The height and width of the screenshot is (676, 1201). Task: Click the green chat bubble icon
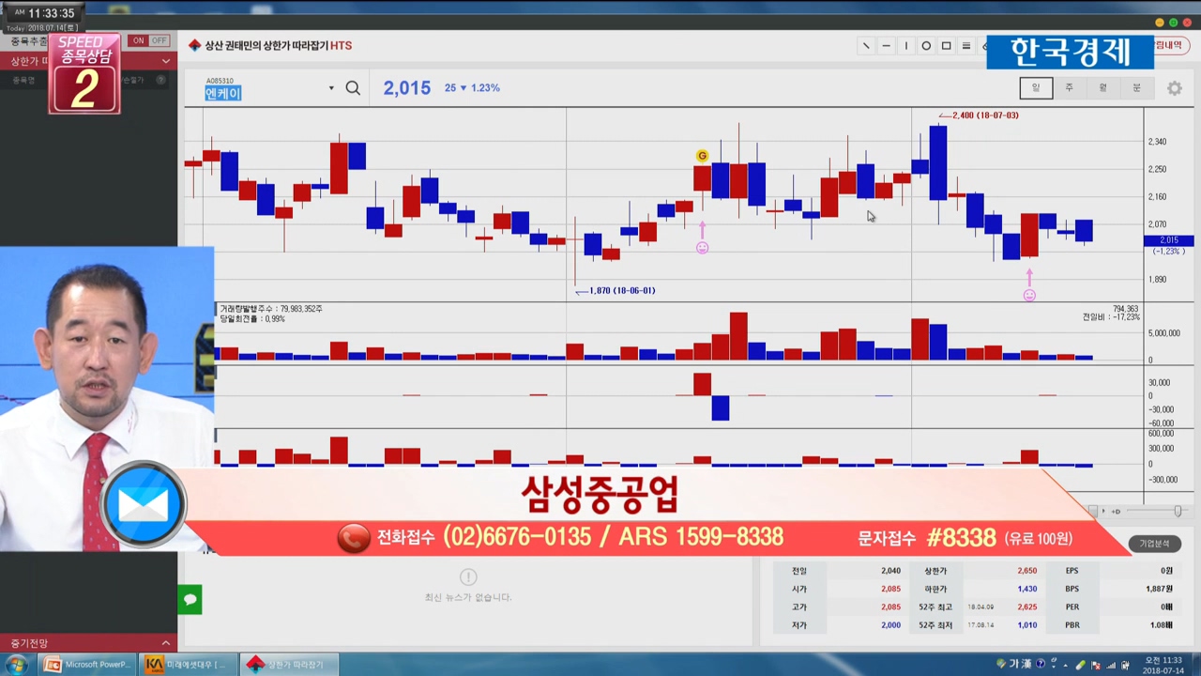coord(190,599)
